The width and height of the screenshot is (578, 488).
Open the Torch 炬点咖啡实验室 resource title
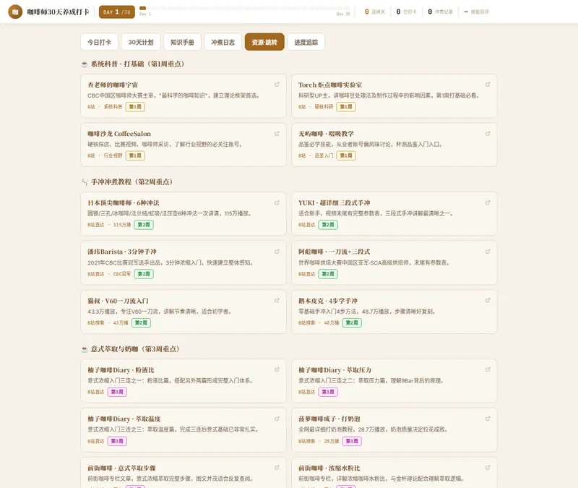pyautogui.click(x=330, y=85)
